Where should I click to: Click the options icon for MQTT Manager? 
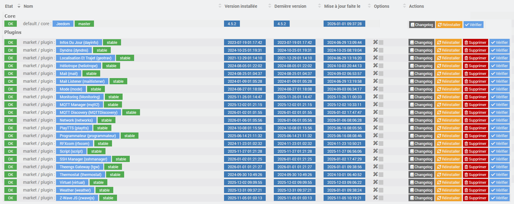pyautogui.click(x=376, y=104)
